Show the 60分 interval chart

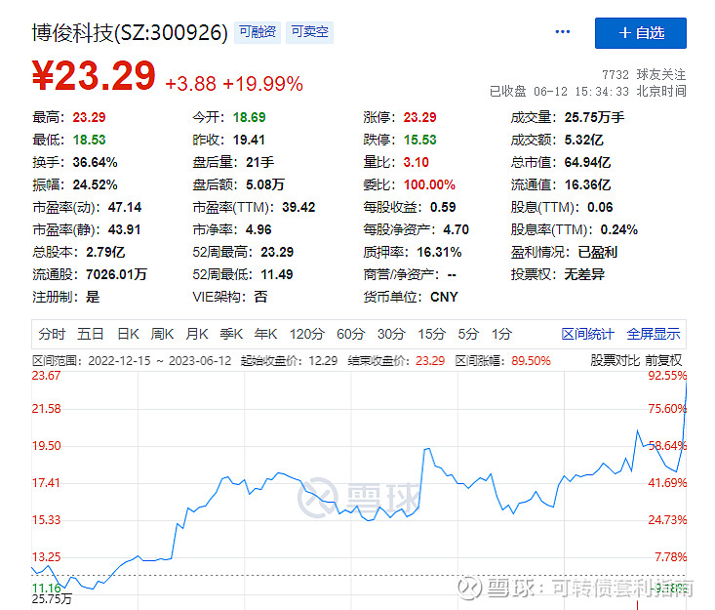coord(350,334)
